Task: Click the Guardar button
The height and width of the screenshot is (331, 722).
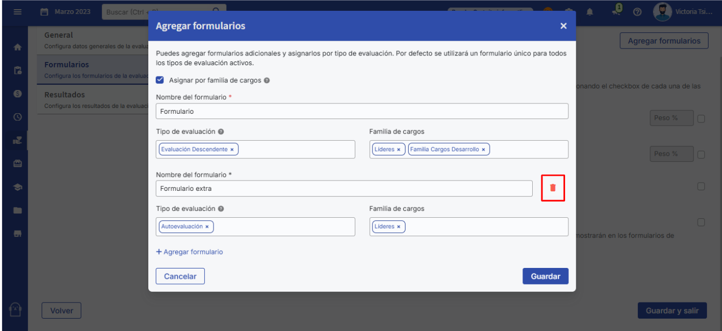Action: [x=545, y=276]
